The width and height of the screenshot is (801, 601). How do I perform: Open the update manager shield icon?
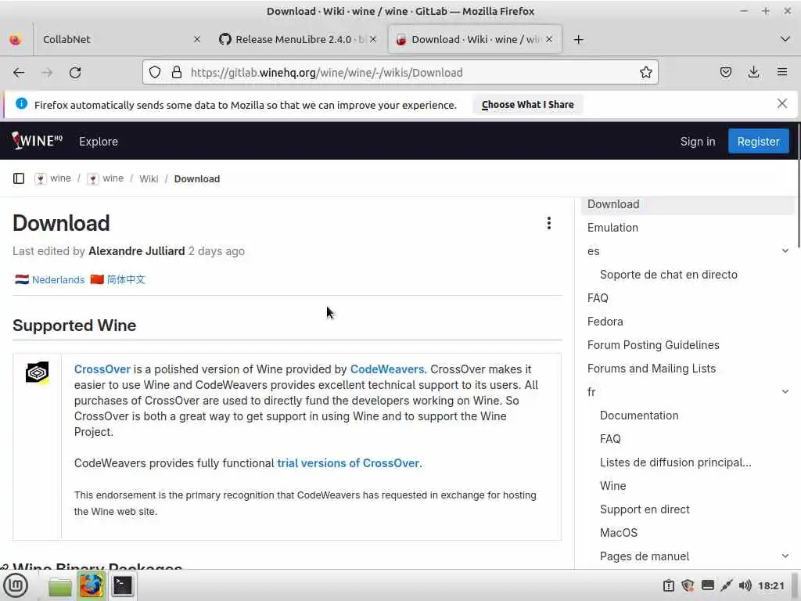click(x=688, y=585)
